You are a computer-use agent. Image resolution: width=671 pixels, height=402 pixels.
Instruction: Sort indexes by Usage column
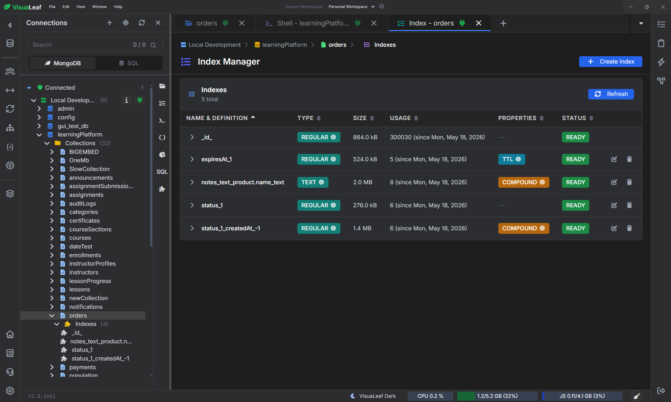[x=404, y=118]
